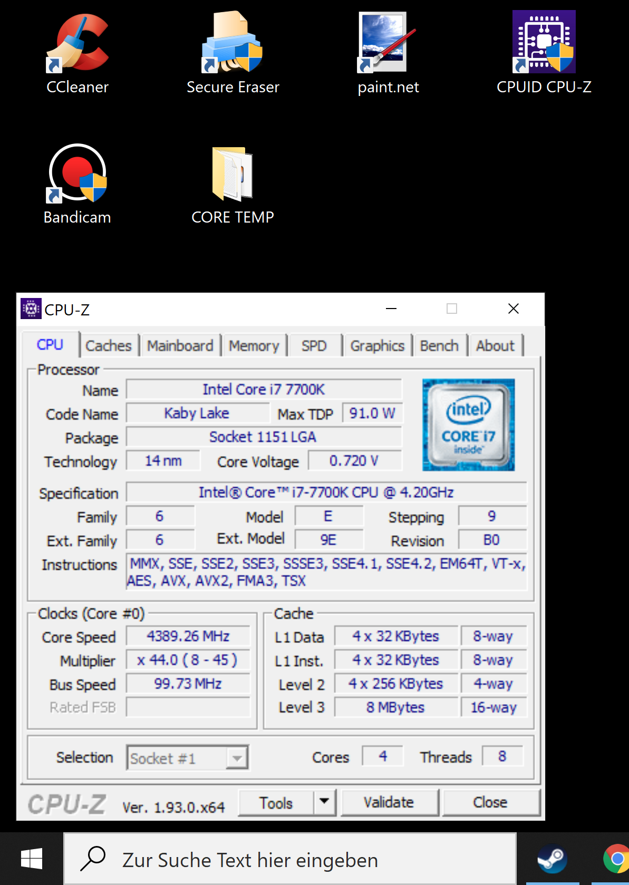This screenshot has width=629, height=885.
Task: Click the Level 2 '4-way' value
Action: (x=493, y=684)
